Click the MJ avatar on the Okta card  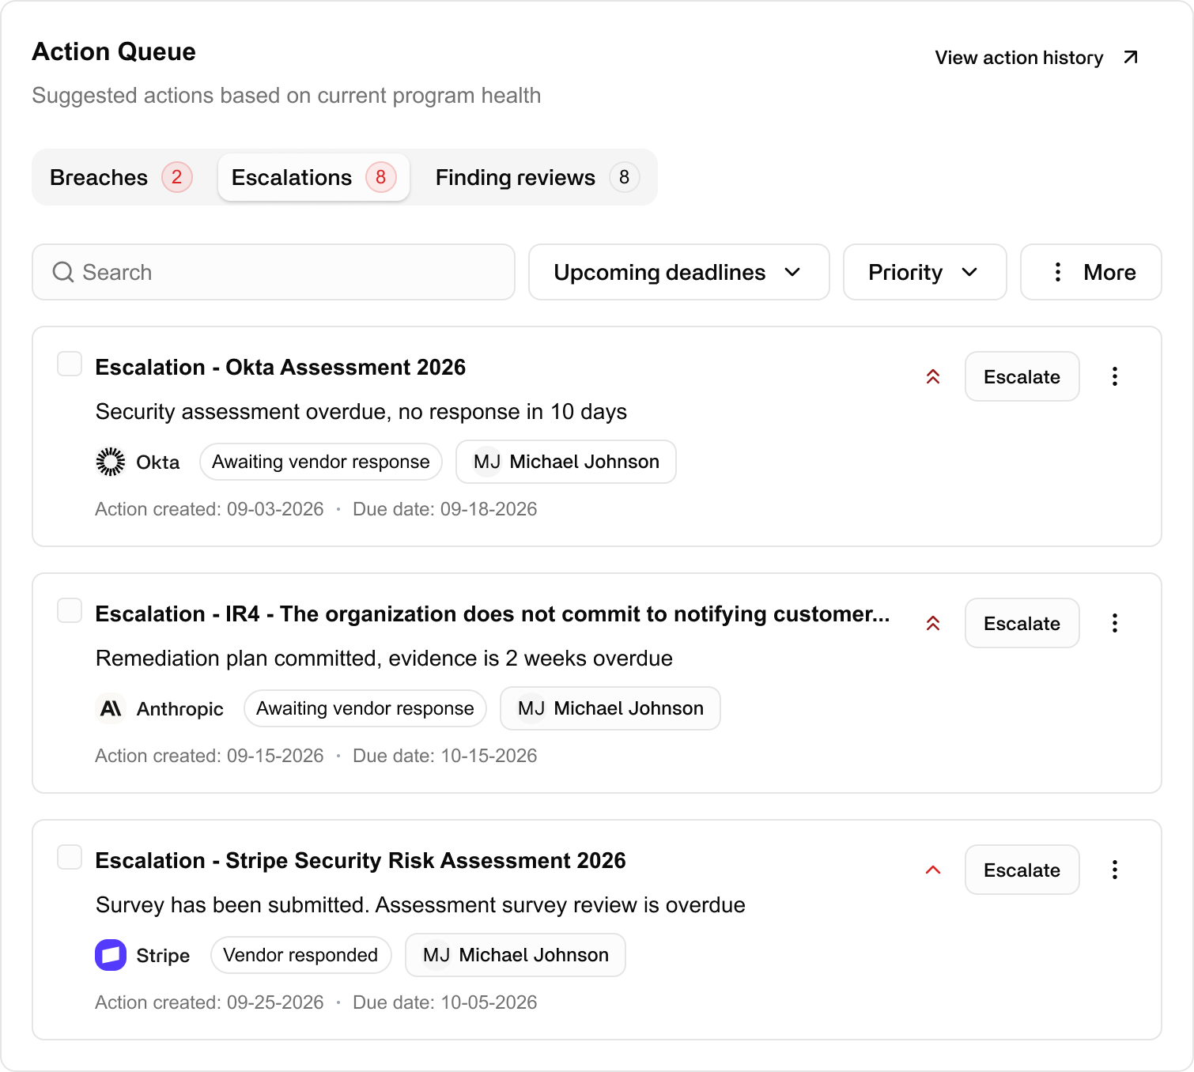point(487,462)
